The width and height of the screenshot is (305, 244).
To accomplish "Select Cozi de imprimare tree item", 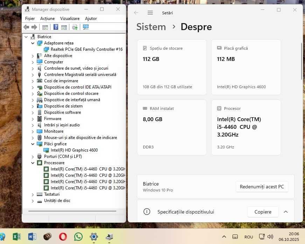I will pyautogui.click(x=61, y=81).
